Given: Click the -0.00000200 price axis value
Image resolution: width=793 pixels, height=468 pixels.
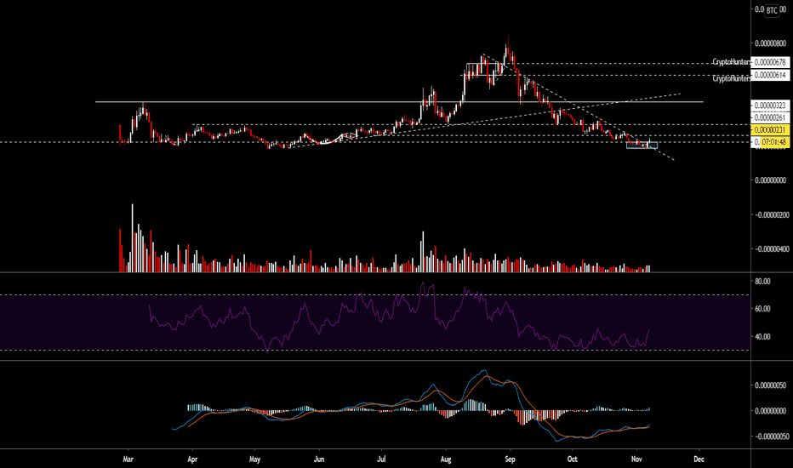Looking at the screenshot, I should pos(771,215).
